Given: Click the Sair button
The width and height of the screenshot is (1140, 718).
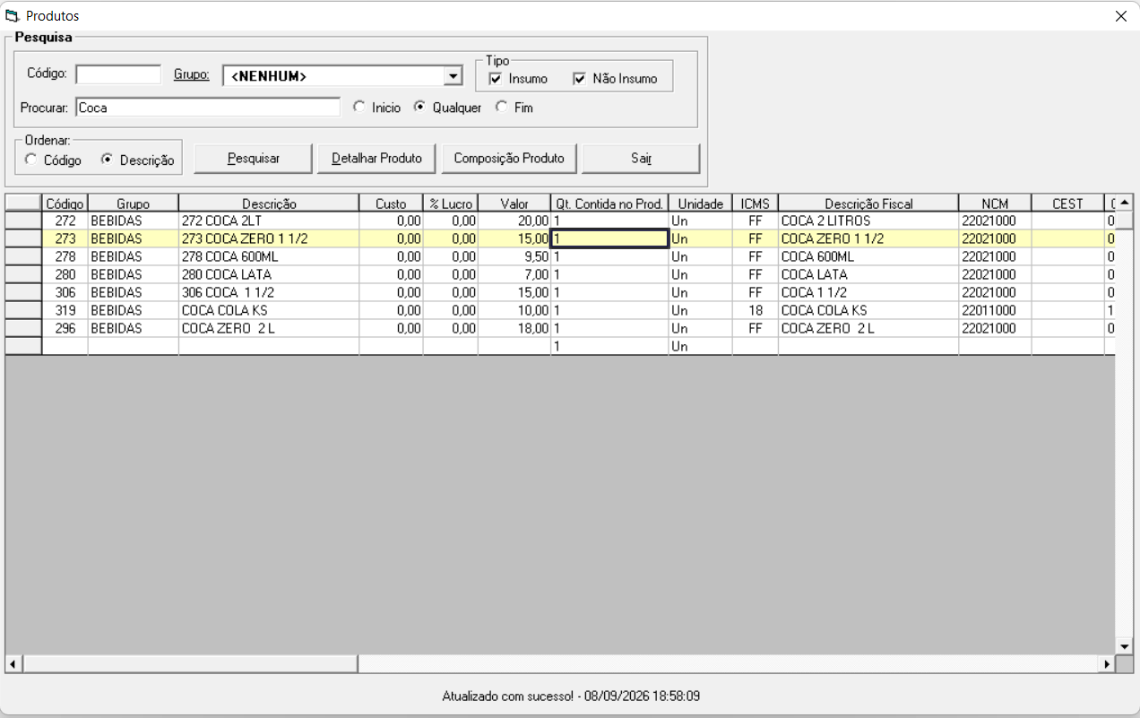Looking at the screenshot, I should click(641, 159).
